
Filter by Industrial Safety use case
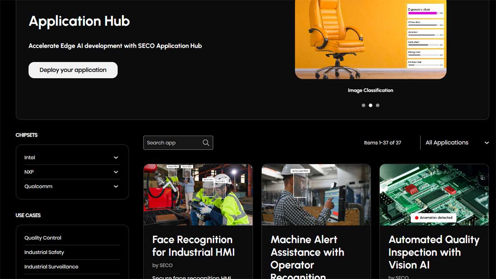(44, 252)
